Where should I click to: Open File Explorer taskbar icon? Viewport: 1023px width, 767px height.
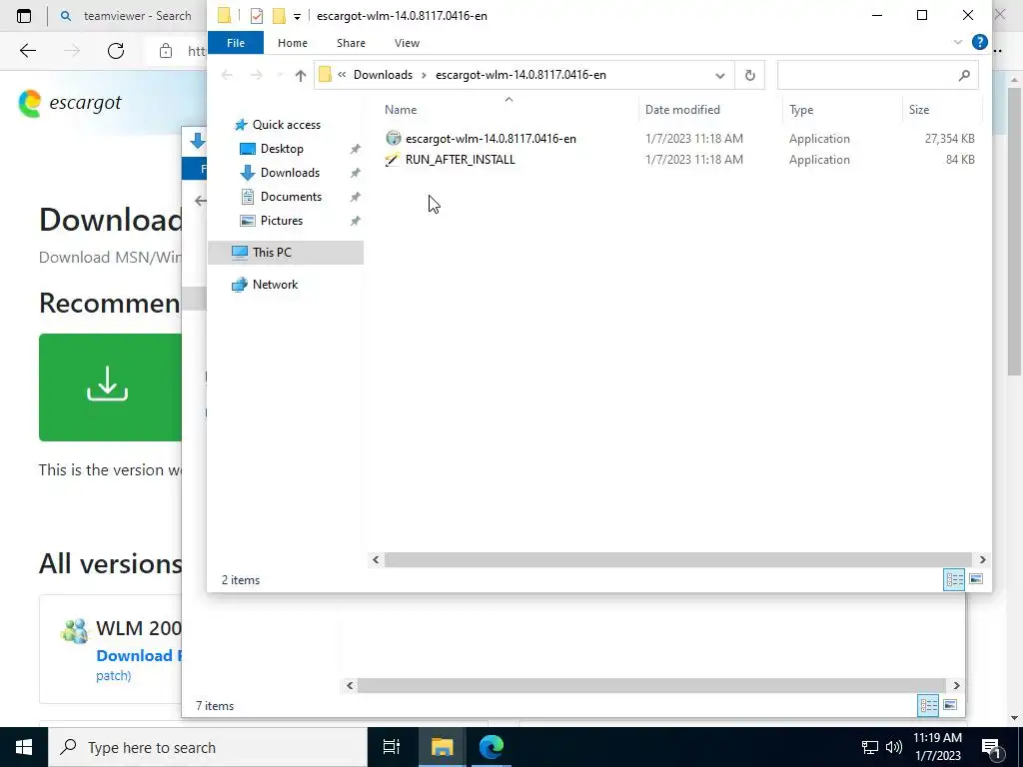point(442,747)
